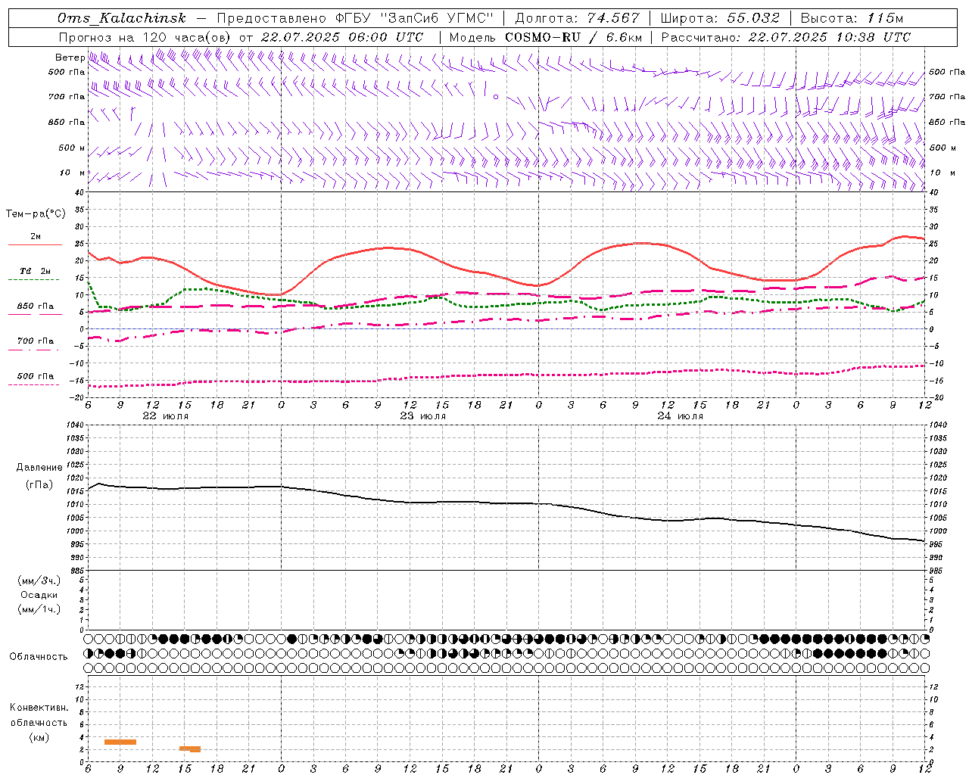Click the 850 гПа entry in temperature legend
This screenshot has width=969, height=775.
click(x=36, y=307)
